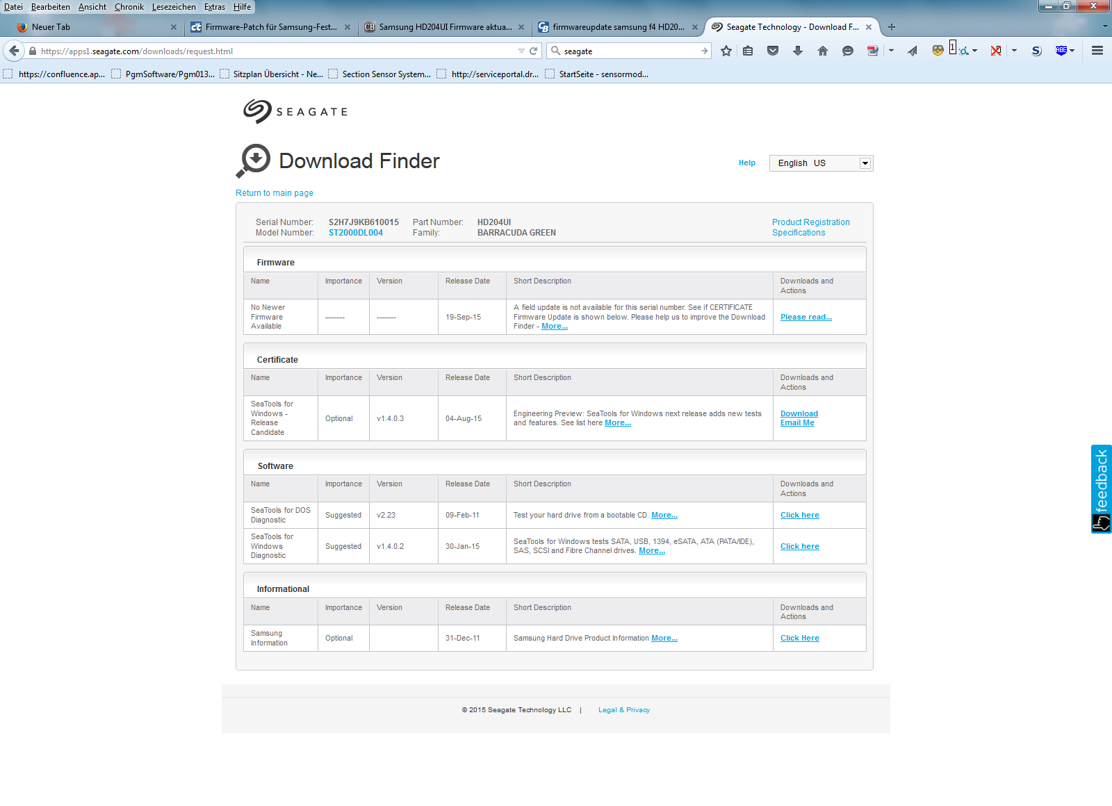
Task: Expand the URL bar history dropdown
Action: (x=521, y=51)
